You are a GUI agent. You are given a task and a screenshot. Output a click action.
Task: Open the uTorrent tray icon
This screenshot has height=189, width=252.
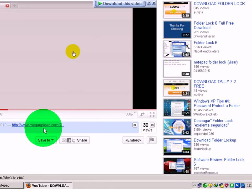(x=232, y=186)
